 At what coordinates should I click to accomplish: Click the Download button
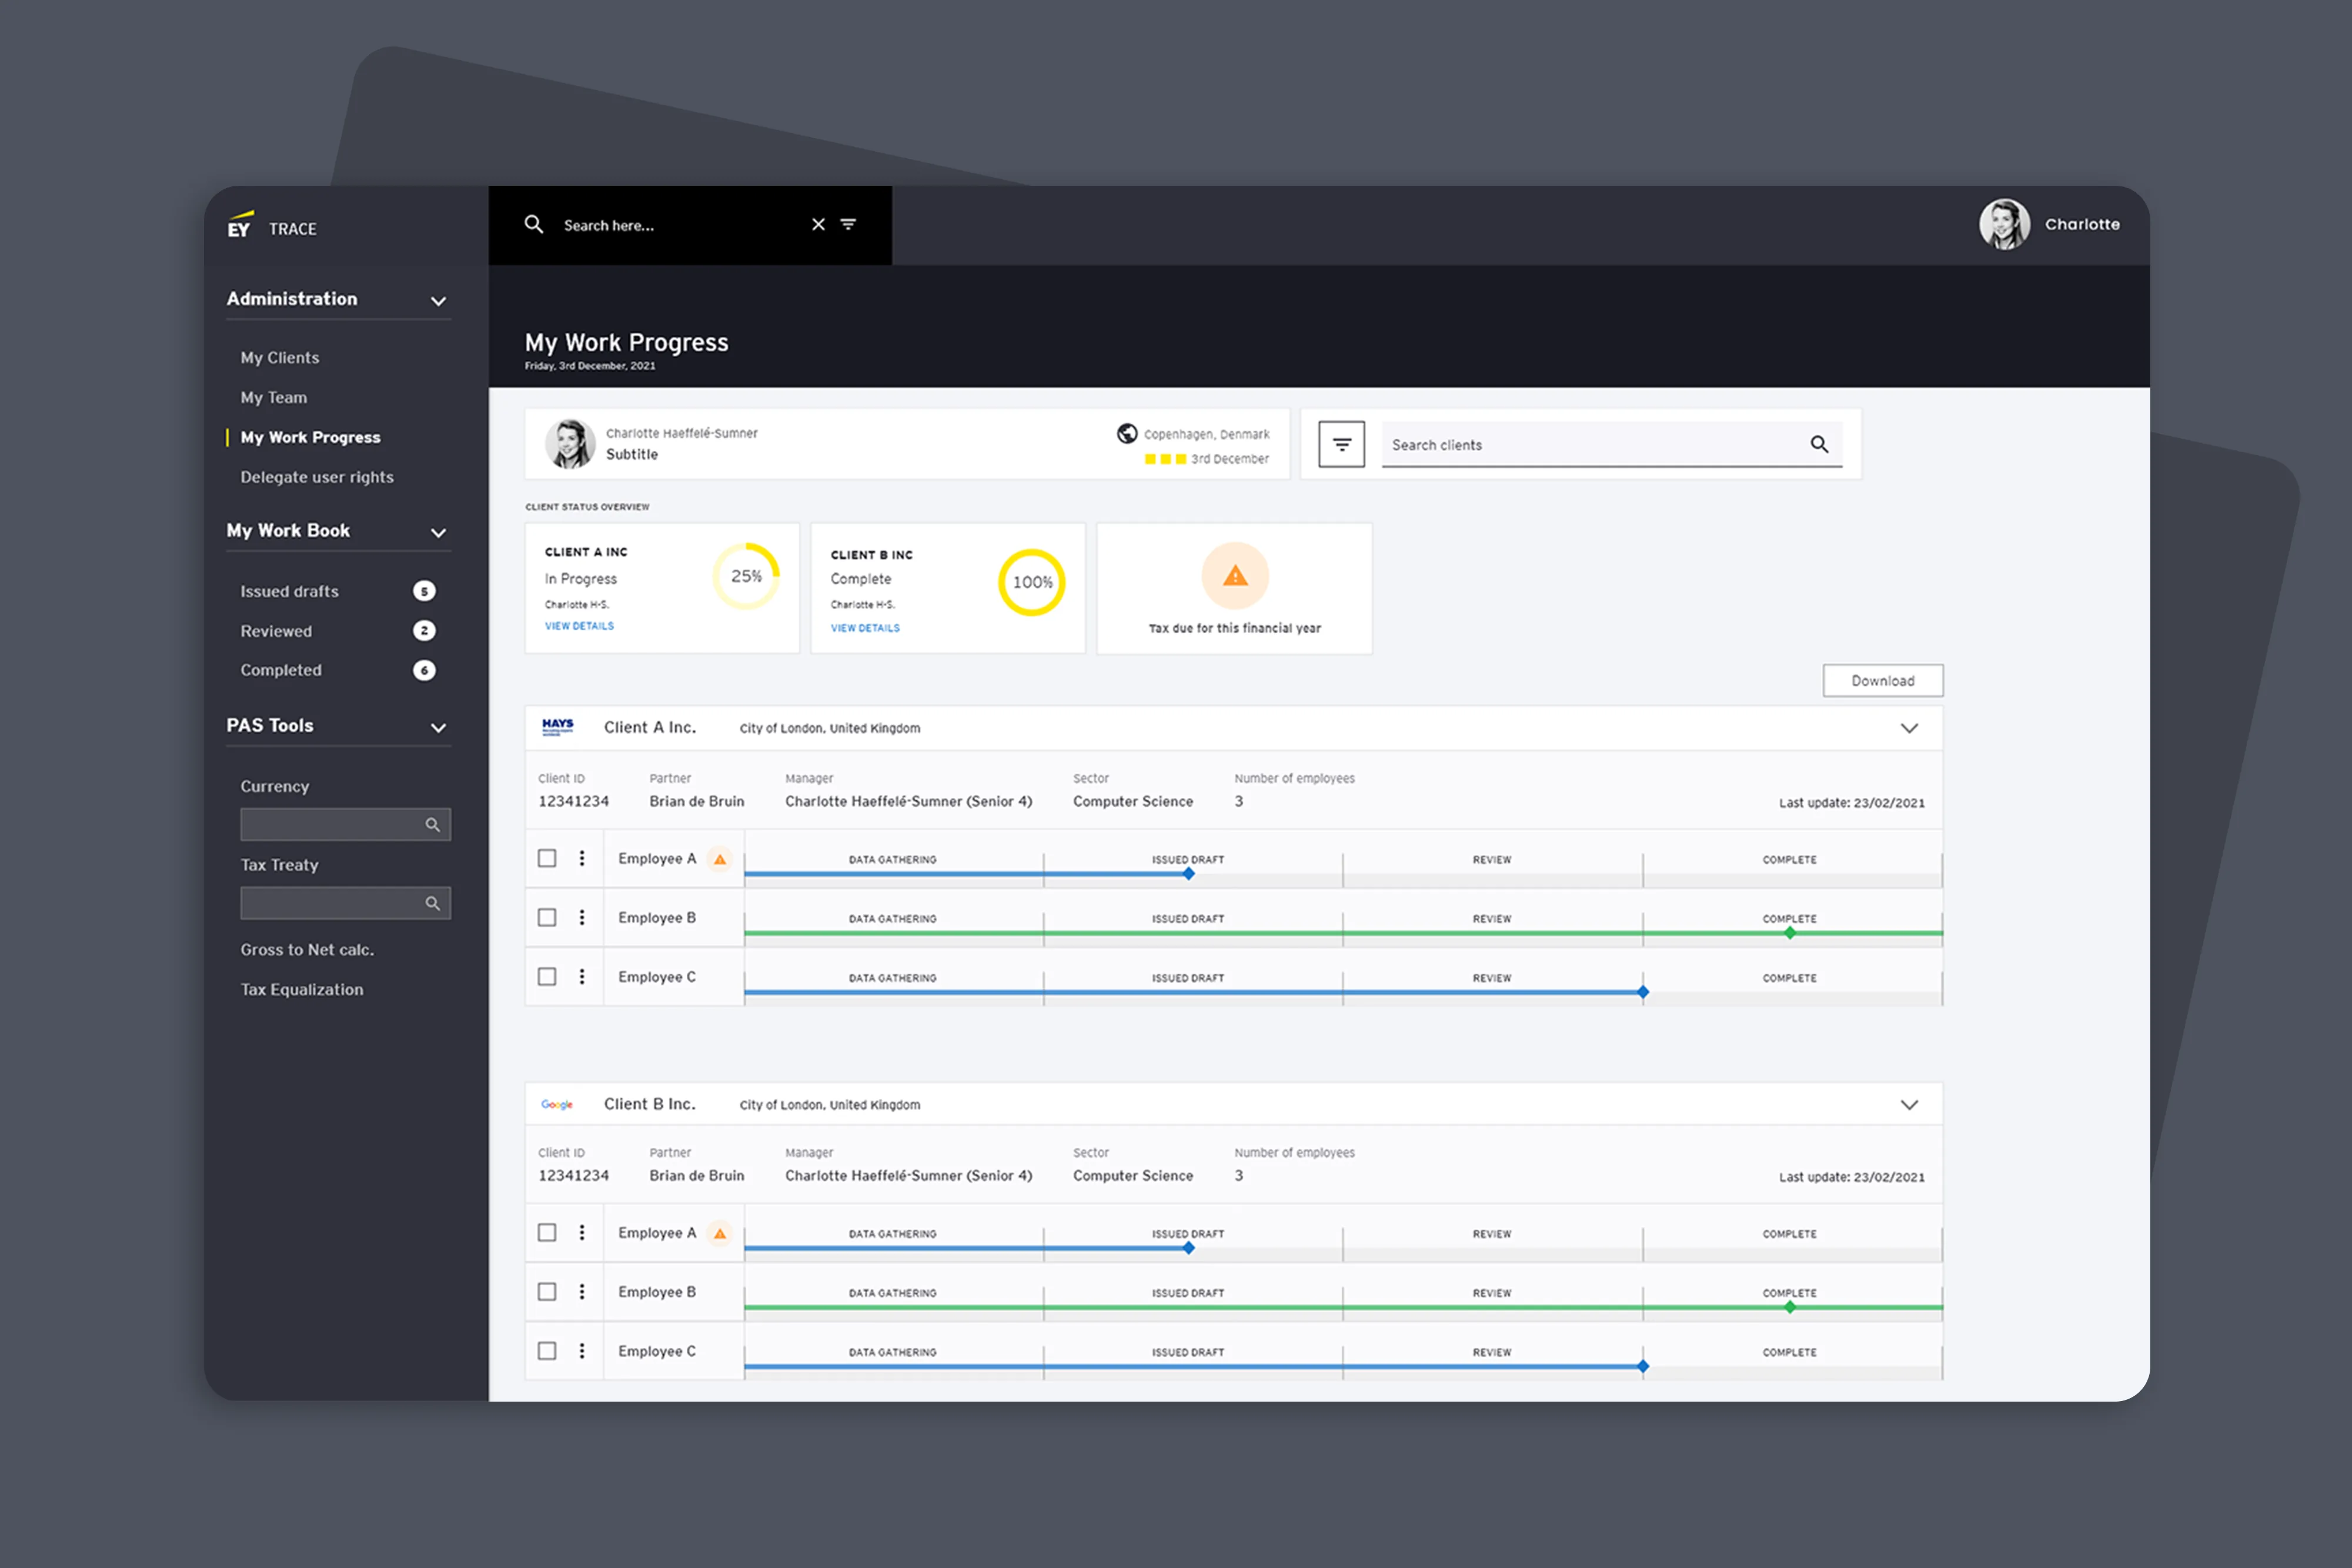pyautogui.click(x=1882, y=680)
